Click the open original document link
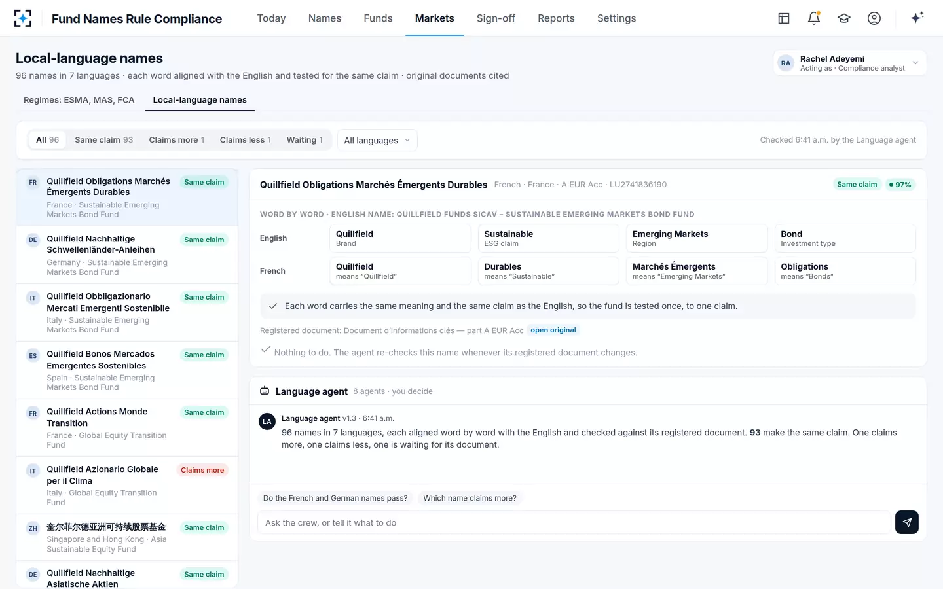The height and width of the screenshot is (589, 943). pyautogui.click(x=553, y=330)
